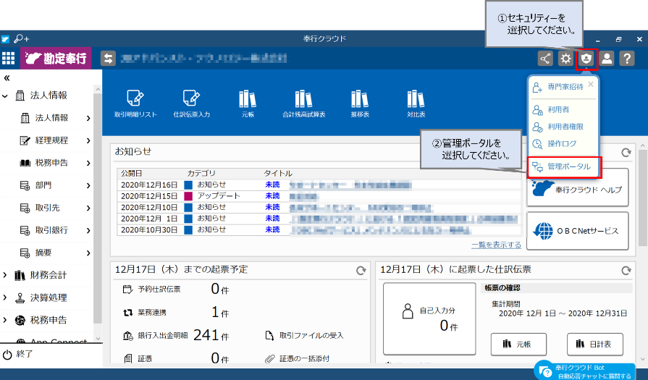648x380 pixels.
Task: Open the user account icon
Action: (x=607, y=58)
